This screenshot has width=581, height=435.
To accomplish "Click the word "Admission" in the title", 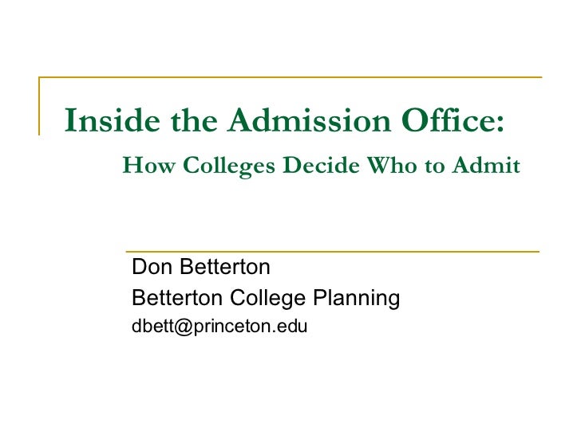I will click(x=310, y=120).
